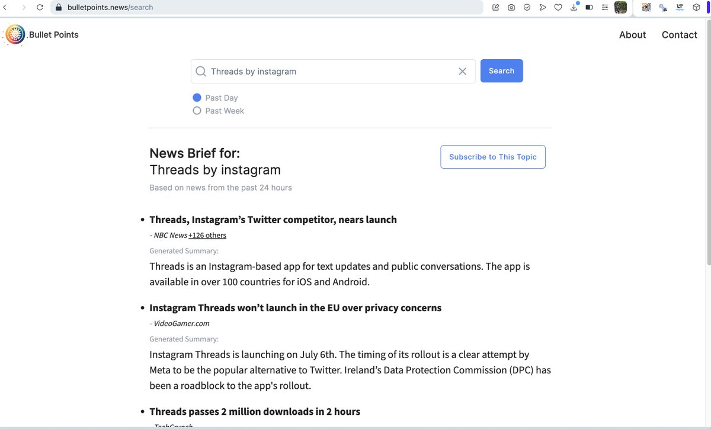Select the Past Day radio option
Screen dimensions: 711x429
coord(197,98)
